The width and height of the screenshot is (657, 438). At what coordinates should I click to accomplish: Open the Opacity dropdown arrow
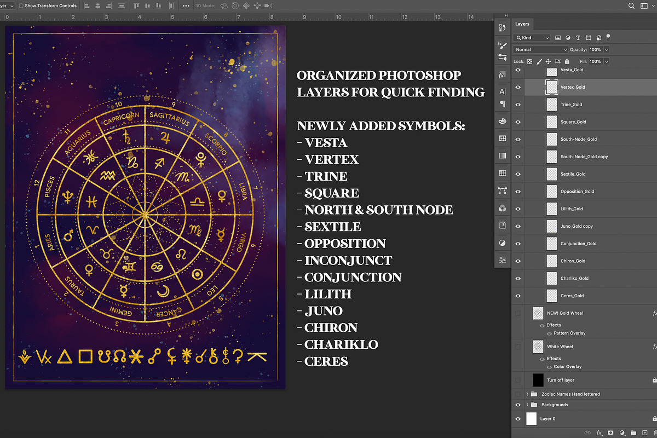point(607,50)
